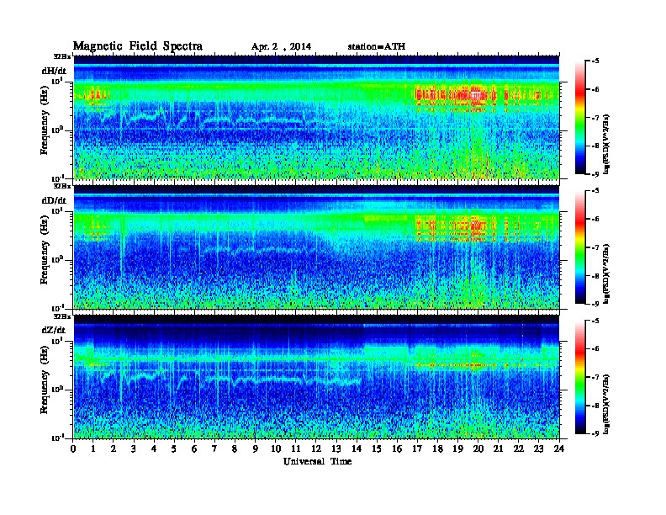666x515 pixels.
Task: Click the log(PSD) label beside dH/dt color bar
Action: [x=606, y=144]
